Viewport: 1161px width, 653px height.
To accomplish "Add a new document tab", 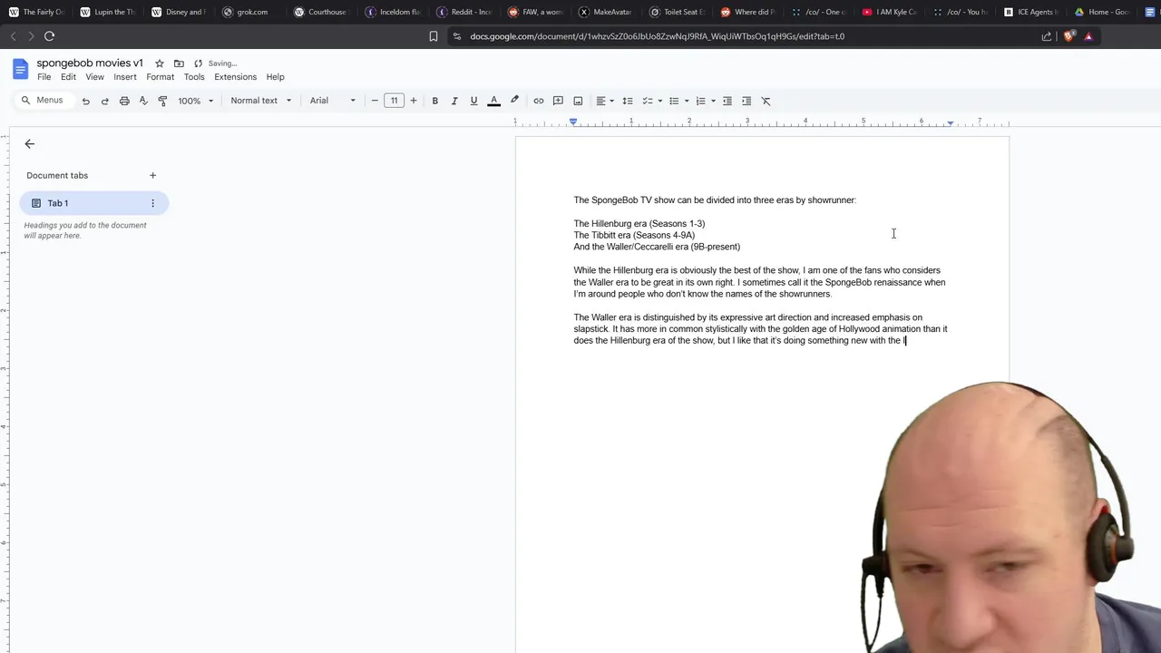I will click(x=152, y=175).
